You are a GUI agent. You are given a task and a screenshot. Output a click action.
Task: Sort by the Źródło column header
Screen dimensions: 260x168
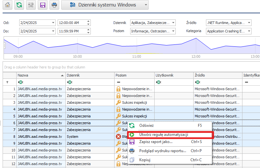point(218,75)
